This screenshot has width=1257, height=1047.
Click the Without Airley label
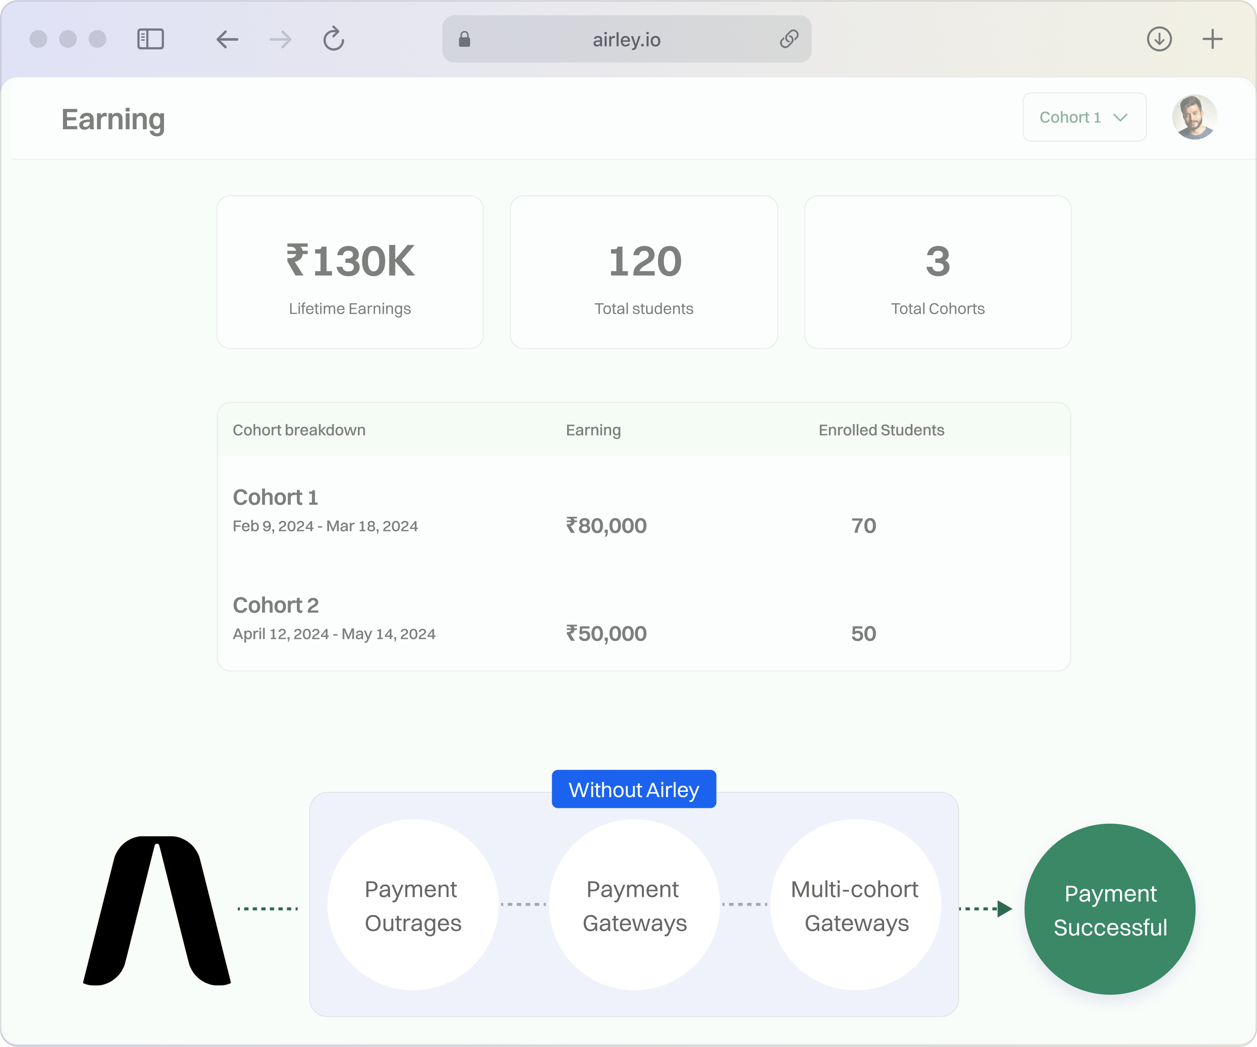pyautogui.click(x=634, y=790)
